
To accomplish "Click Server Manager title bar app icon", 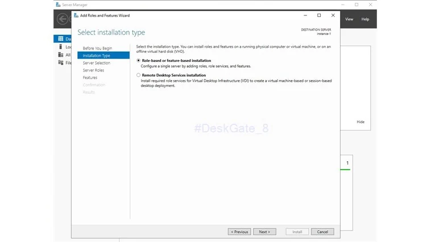I will pos(58,5).
